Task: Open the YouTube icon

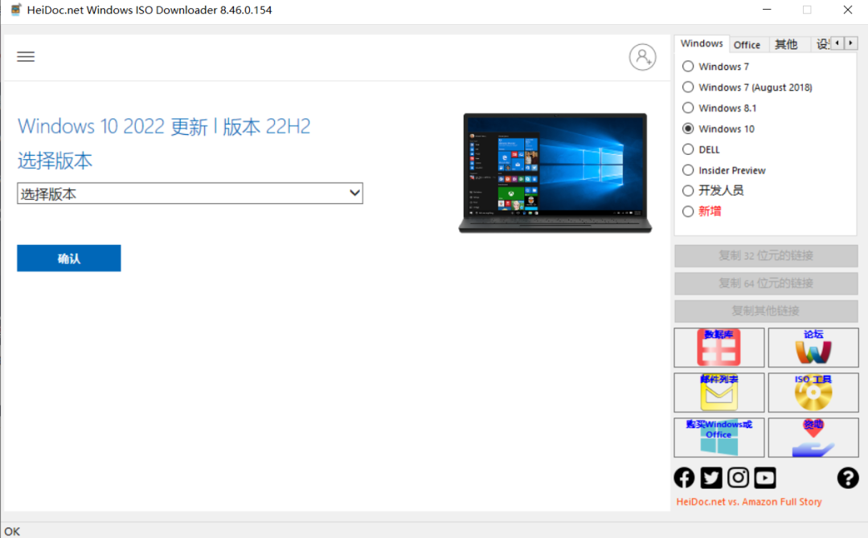Action: pos(765,478)
